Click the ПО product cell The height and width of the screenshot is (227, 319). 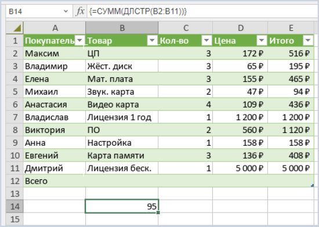coord(122,130)
